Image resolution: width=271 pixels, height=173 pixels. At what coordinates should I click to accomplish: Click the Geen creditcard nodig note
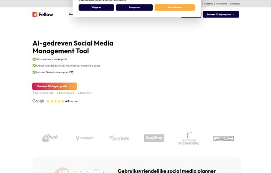[x=43, y=93]
